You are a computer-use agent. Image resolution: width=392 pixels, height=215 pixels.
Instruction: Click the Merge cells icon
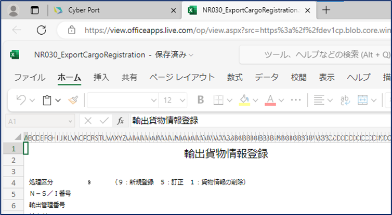363,99
